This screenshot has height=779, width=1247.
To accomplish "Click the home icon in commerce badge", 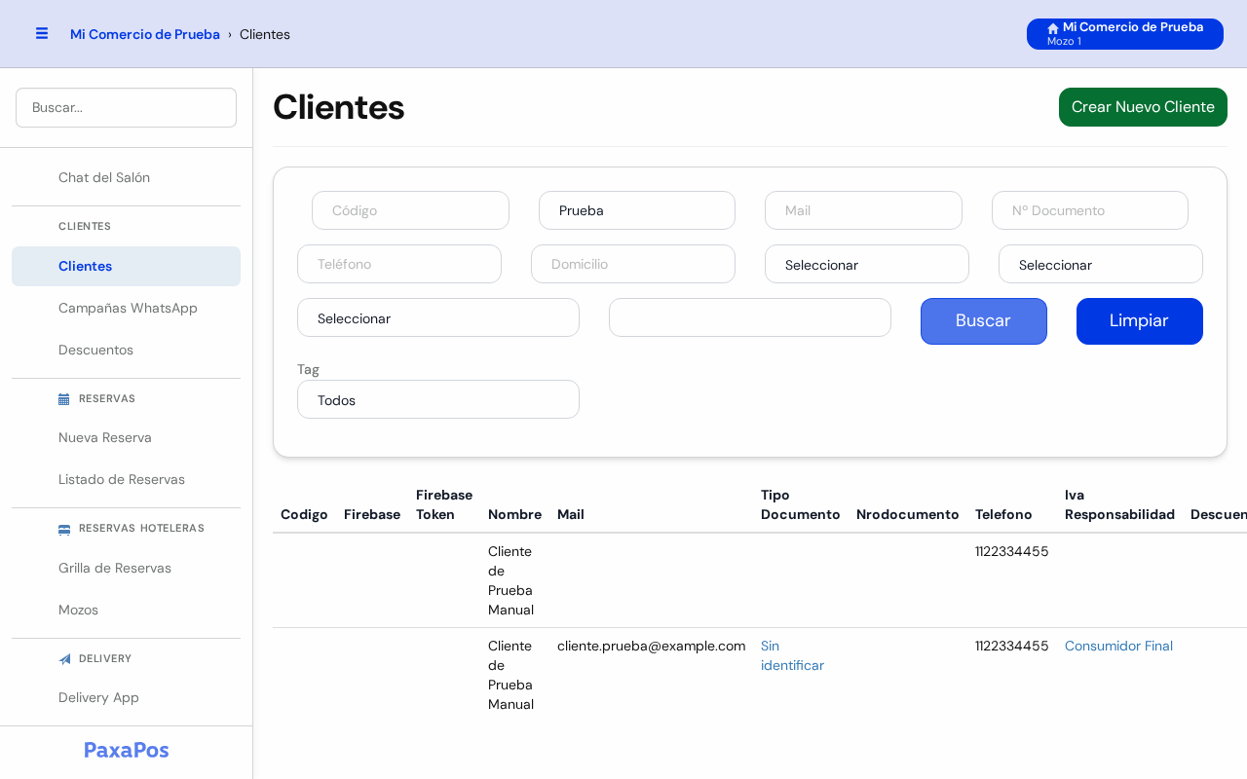I will tap(1053, 28).
